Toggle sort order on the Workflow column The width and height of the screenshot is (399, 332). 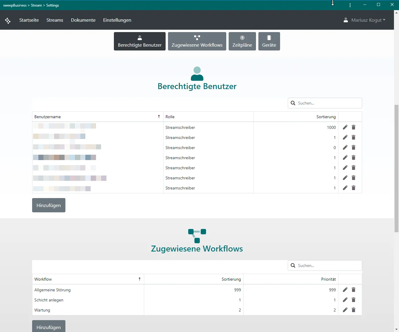point(139,279)
